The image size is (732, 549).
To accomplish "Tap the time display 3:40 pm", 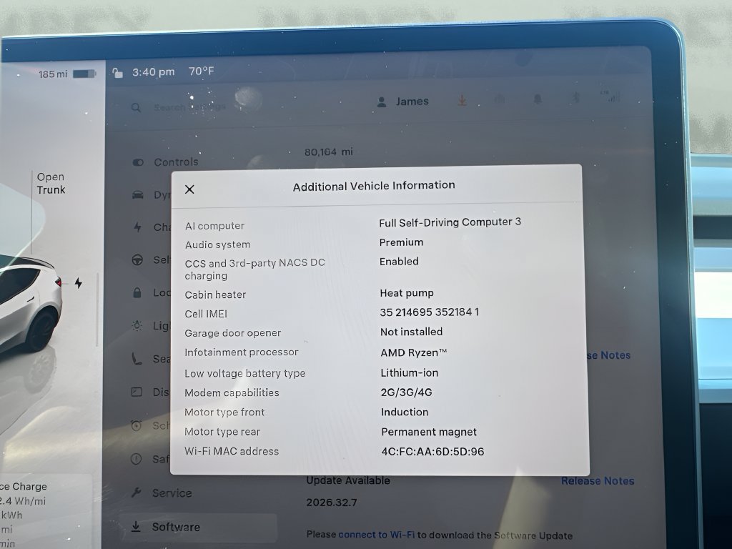I will 153,72.
